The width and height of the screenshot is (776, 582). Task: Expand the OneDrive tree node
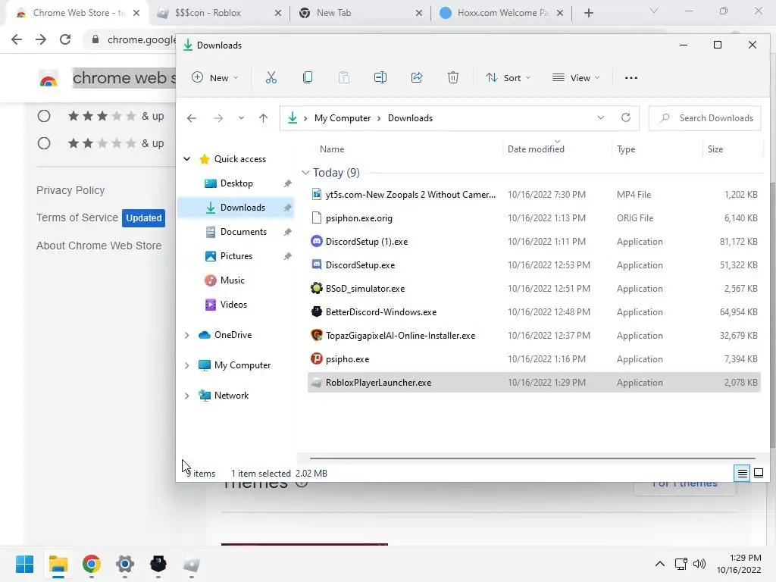[186, 335]
